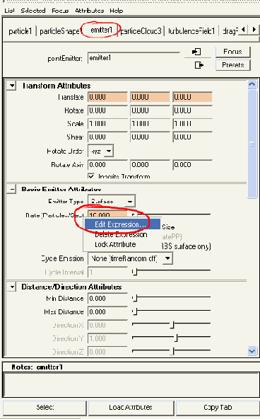The height and width of the screenshot is (419, 260).
Task: Click the Rotate X field
Action: [107, 110]
